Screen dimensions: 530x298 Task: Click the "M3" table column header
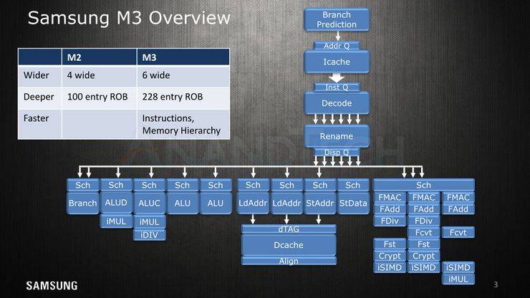pyautogui.click(x=183, y=57)
